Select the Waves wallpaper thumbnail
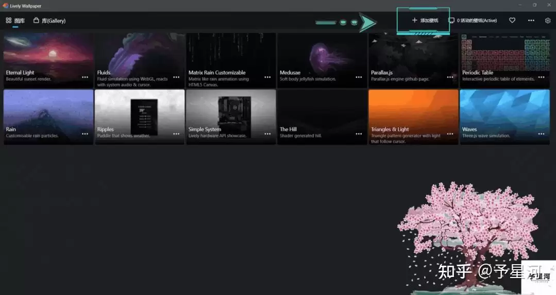The height and width of the screenshot is (295, 556). [x=504, y=117]
